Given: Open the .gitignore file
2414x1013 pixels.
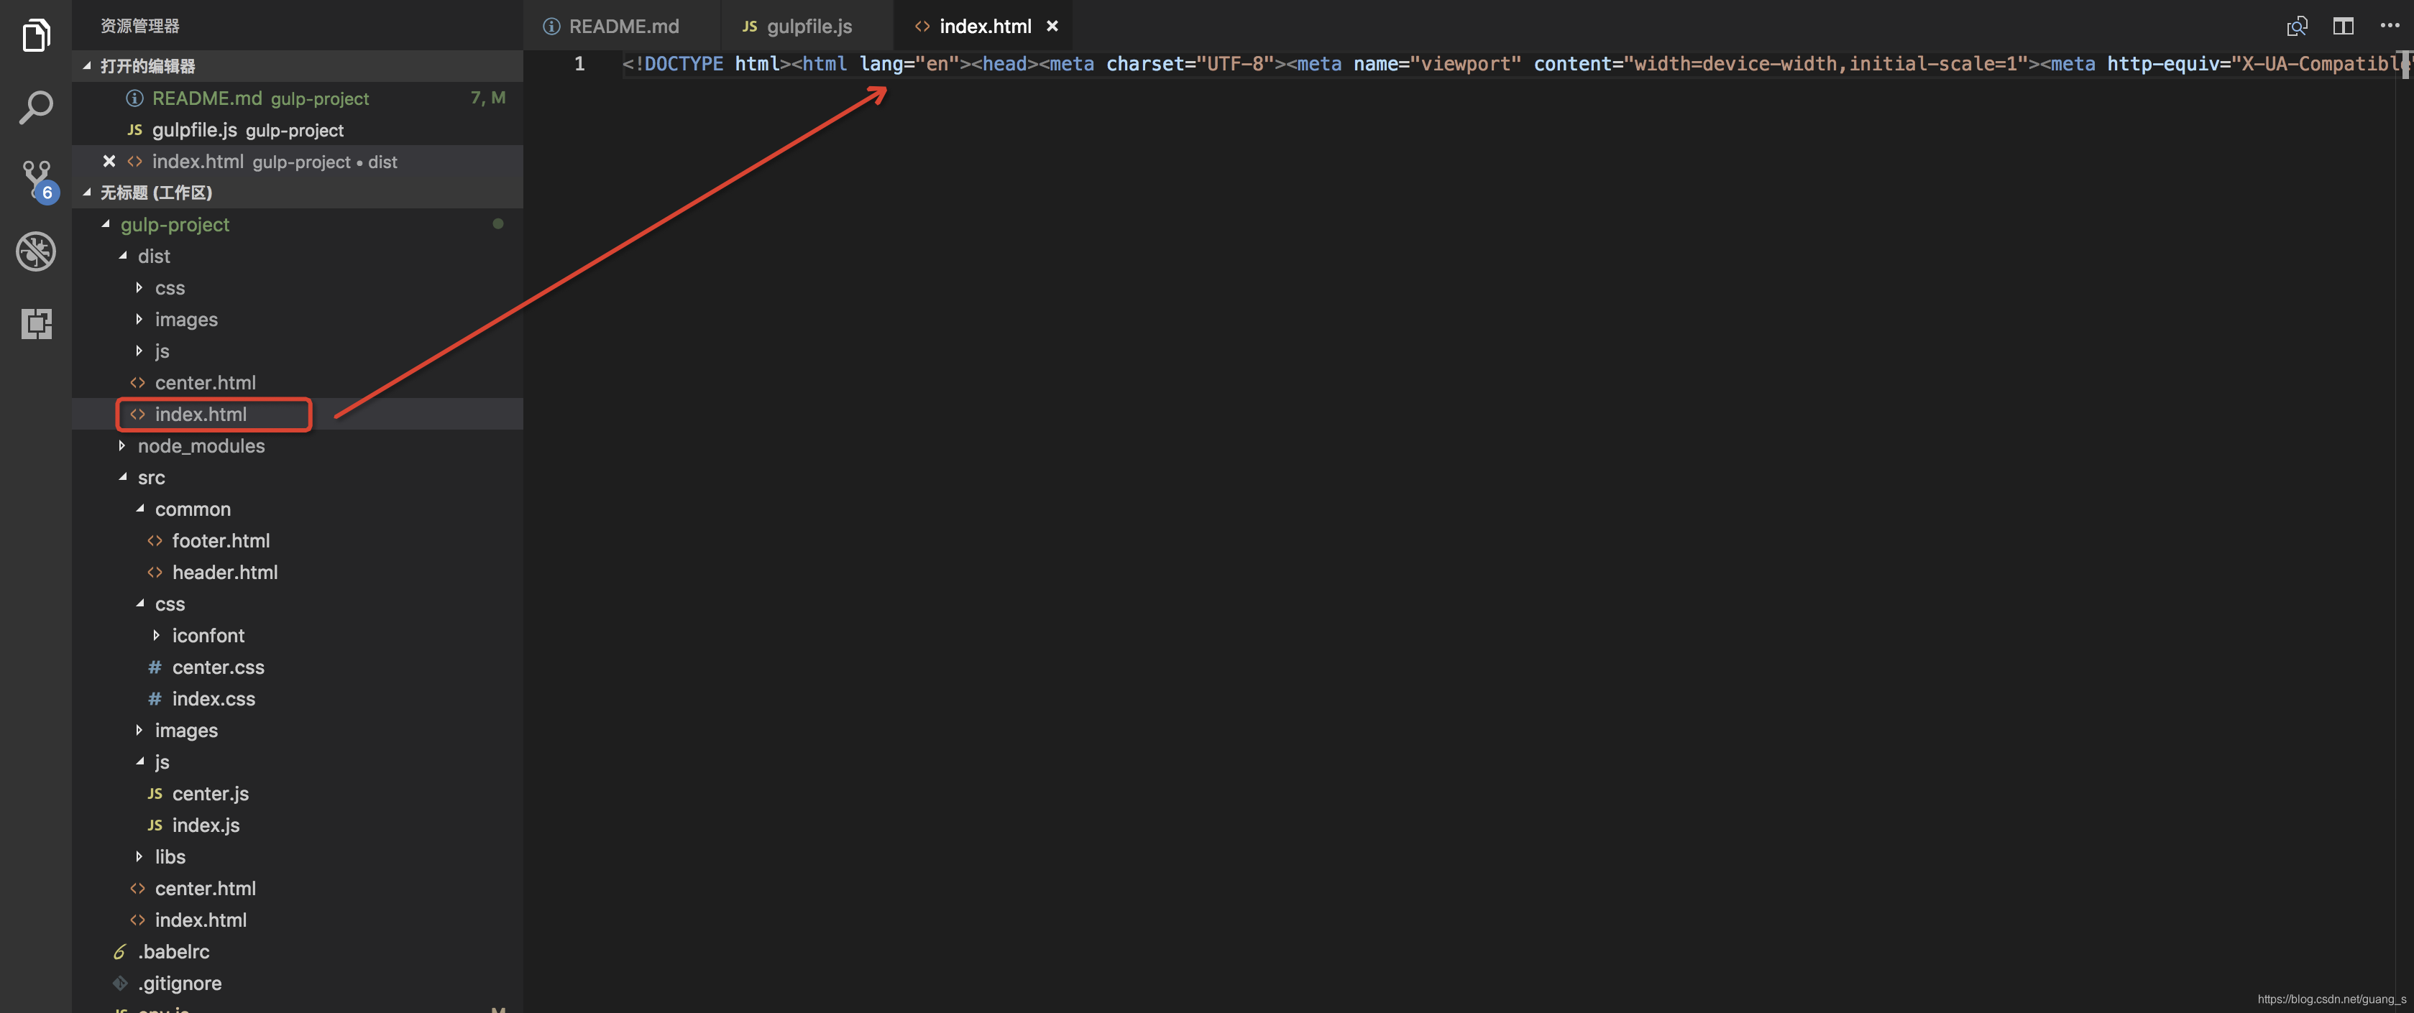Looking at the screenshot, I should point(297,983).
